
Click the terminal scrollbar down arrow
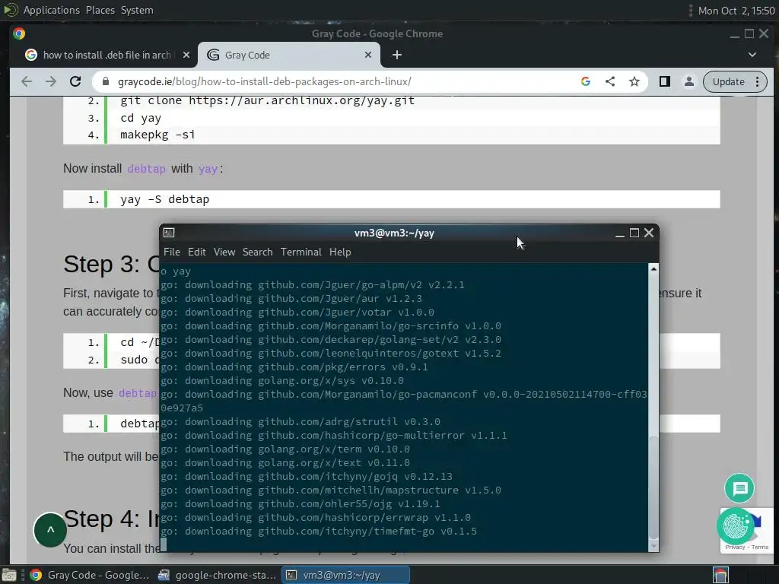click(x=653, y=546)
